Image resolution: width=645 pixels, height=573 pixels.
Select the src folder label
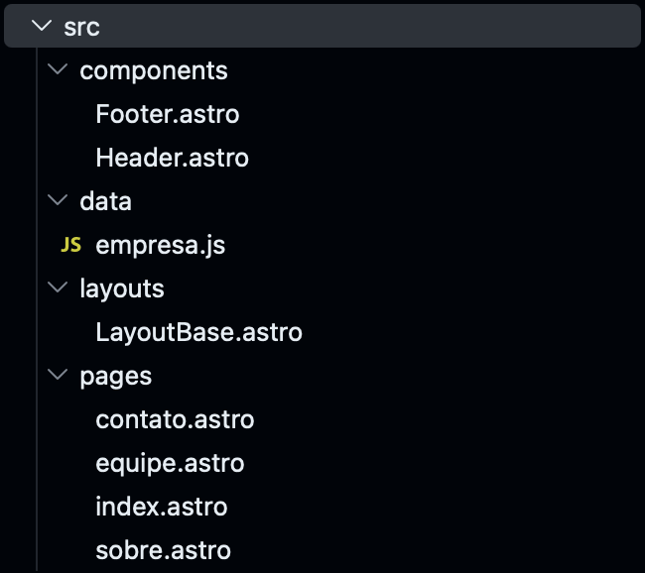click(x=81, y=28)
